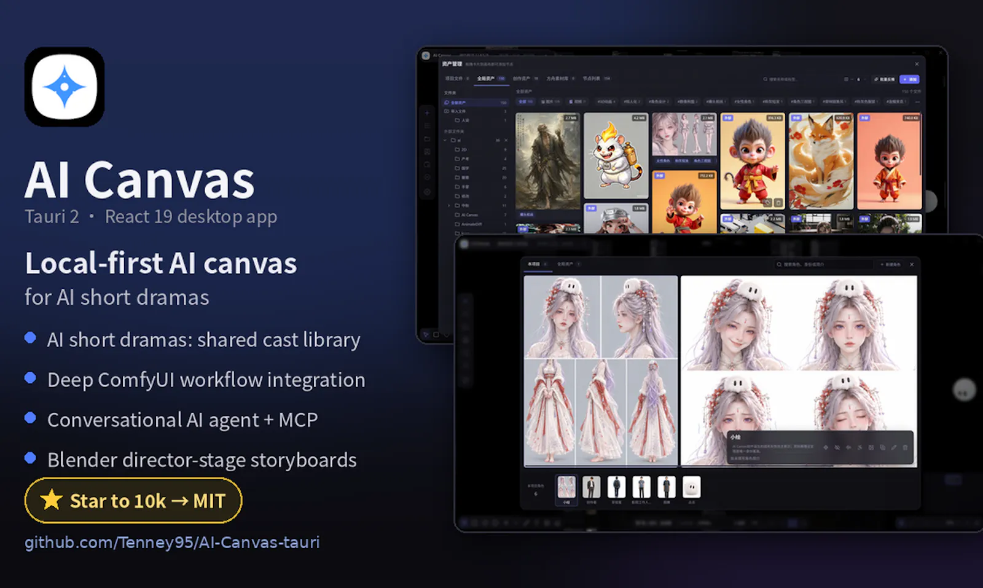983x588 pixels.
Task: Click the trash icon on the red monkey card
Action: [x=778, y=203]
